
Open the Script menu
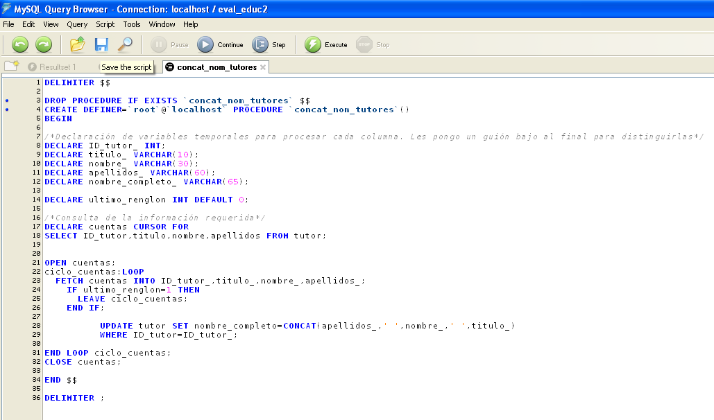pos(105,24)
